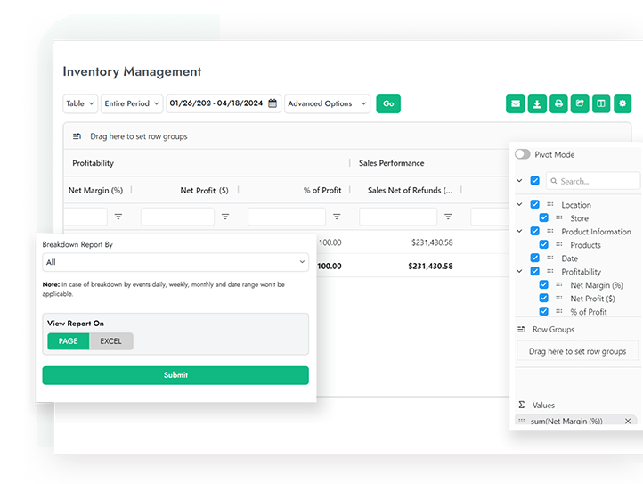Click the Net Profit column filter icon

click(225, 217)
